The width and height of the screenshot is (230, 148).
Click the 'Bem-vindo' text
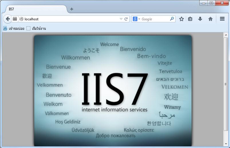tap(152, 56)
